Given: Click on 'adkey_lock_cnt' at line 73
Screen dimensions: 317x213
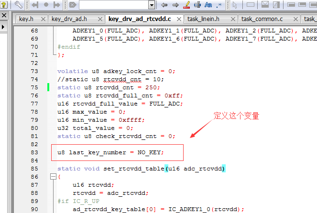Looking at the screenshot, I should tap(130, 72).
